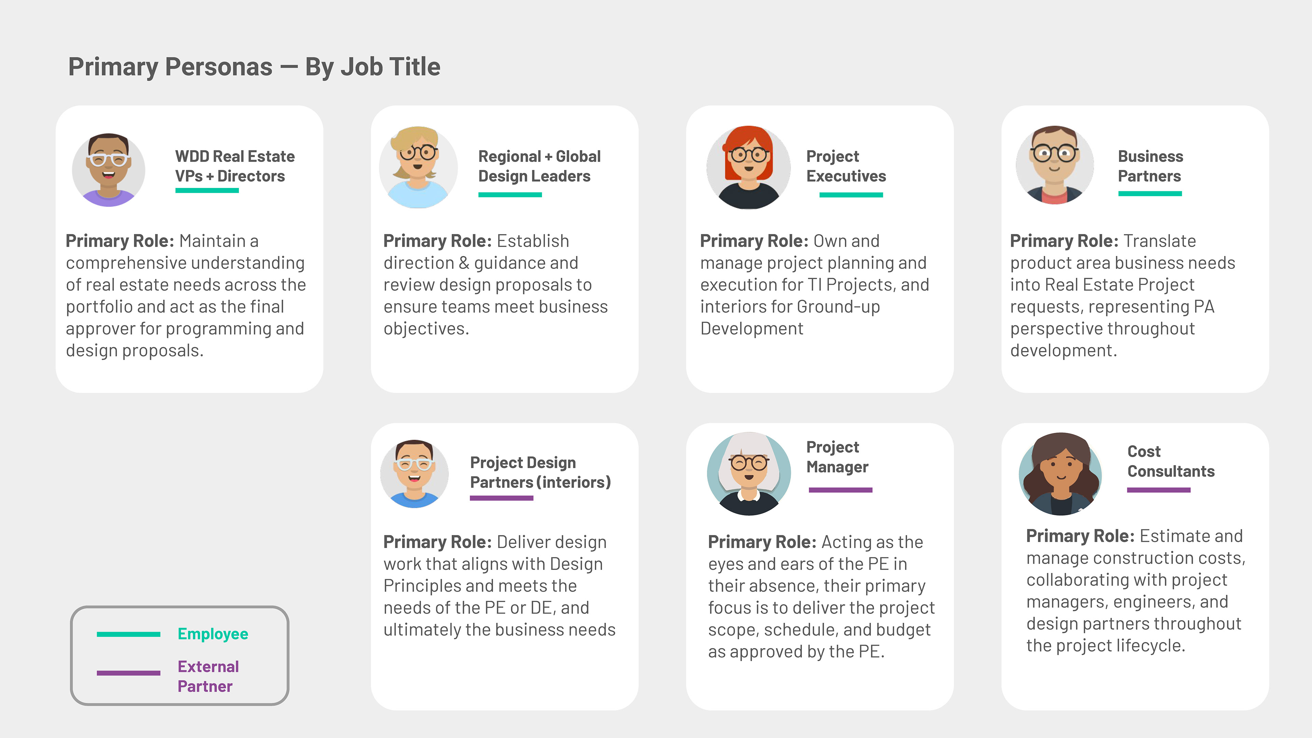The image size is (1312, 738).
Task: Click the Primary Personas slide title
Action: [254, 67]
